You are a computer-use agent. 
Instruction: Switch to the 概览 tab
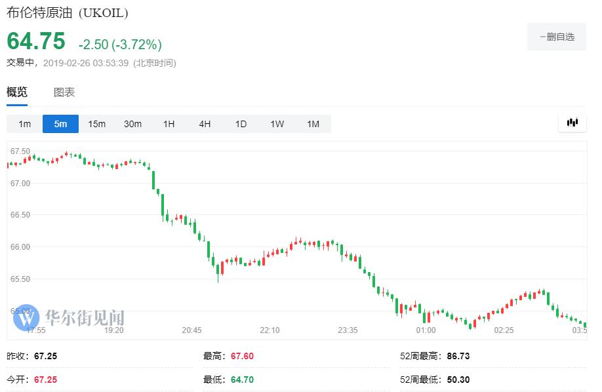point(17,92)
